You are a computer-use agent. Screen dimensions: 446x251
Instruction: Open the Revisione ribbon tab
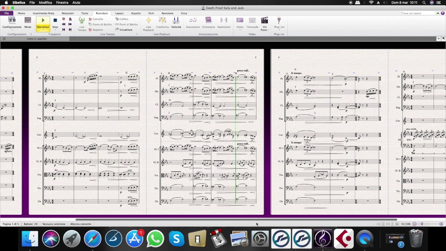point(167,13)
